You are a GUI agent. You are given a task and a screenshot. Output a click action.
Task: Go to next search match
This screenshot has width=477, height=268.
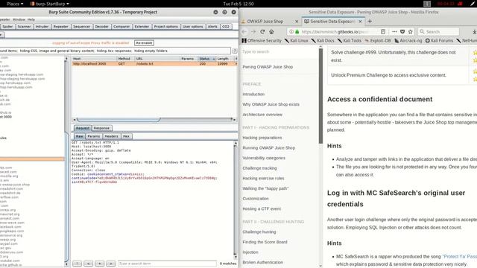point(111,264)
